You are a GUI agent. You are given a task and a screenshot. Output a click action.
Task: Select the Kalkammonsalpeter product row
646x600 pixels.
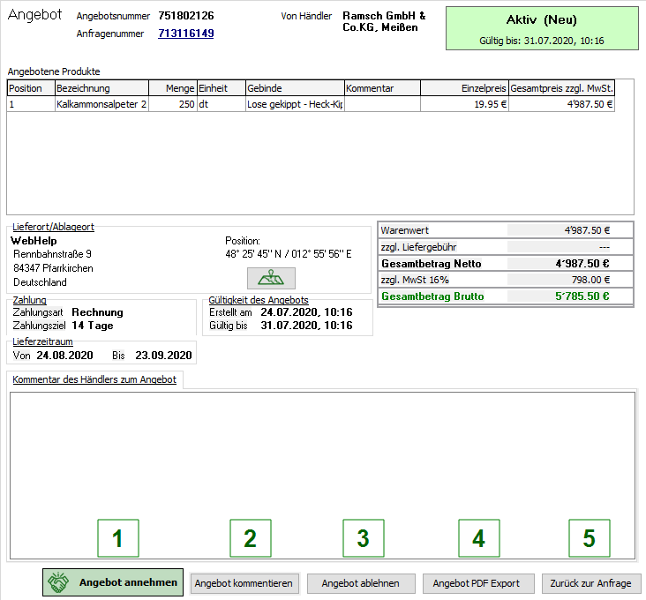pyautogui.click(x=101, y=104)
